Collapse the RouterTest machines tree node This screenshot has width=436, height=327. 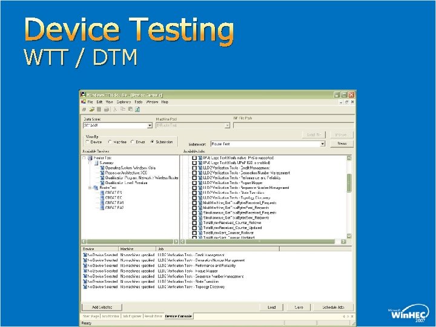tap(90, 188)
